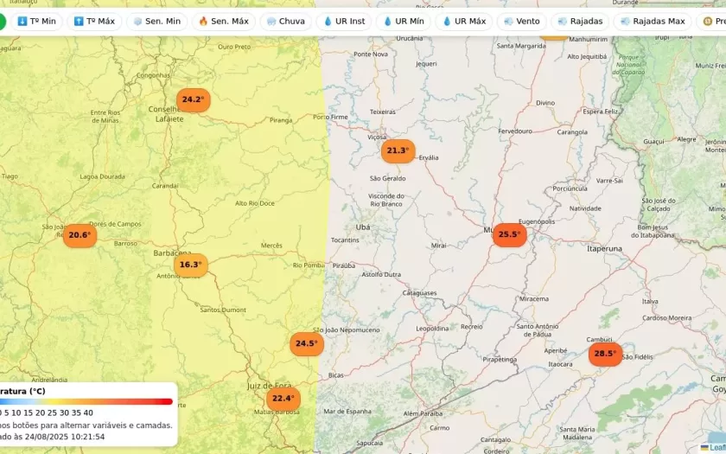Image resolution: width=726 pixels, height=454 pixels.
Task: Click the 25.5° marker near Muriaé
Action: pos(509,234)
